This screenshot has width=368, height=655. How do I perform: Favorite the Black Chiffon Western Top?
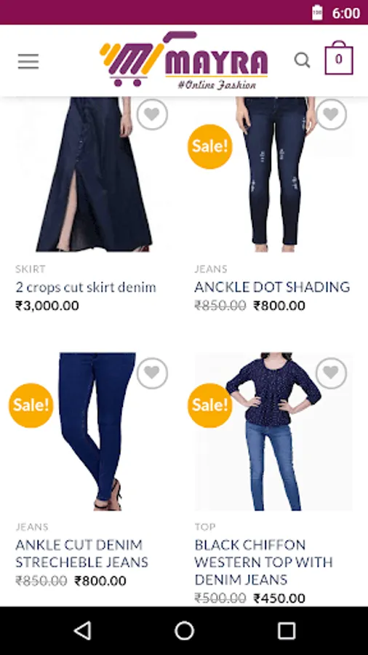[332, 373]
